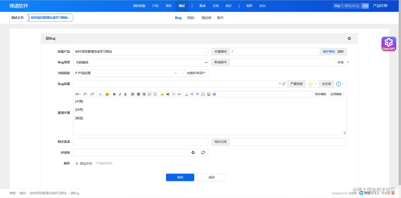This screenshot has height=198, width=401.
Task: Open the text color picker
Action: 101,94
